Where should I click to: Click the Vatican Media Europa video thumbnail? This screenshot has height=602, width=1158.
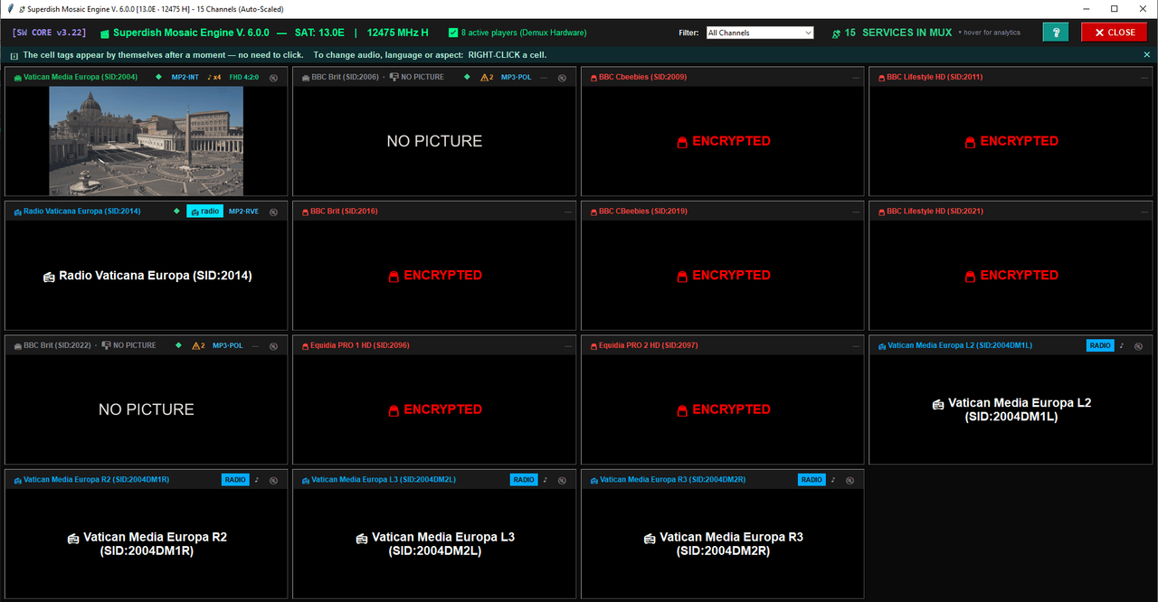(x=146, y=140)
